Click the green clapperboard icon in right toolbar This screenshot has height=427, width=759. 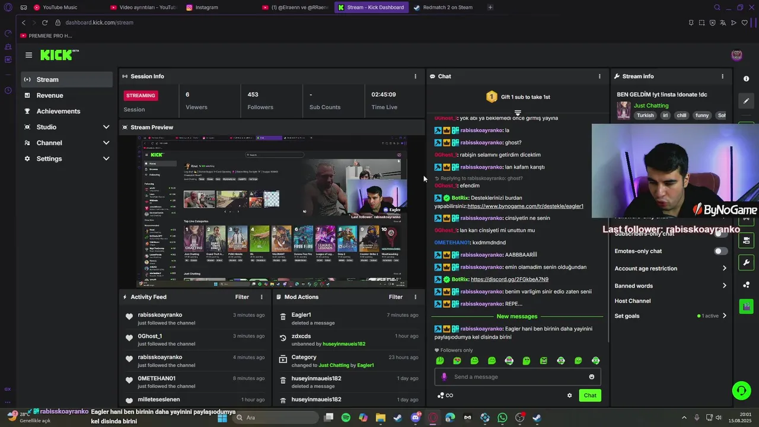click(x=746, y=307)
